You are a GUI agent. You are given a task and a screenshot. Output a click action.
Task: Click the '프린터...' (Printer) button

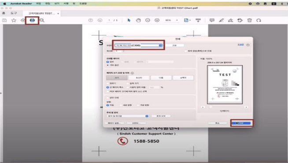(136, 123)
